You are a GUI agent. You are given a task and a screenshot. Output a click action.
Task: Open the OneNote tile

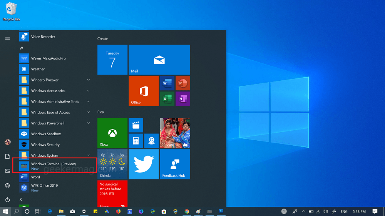point(182,99)
